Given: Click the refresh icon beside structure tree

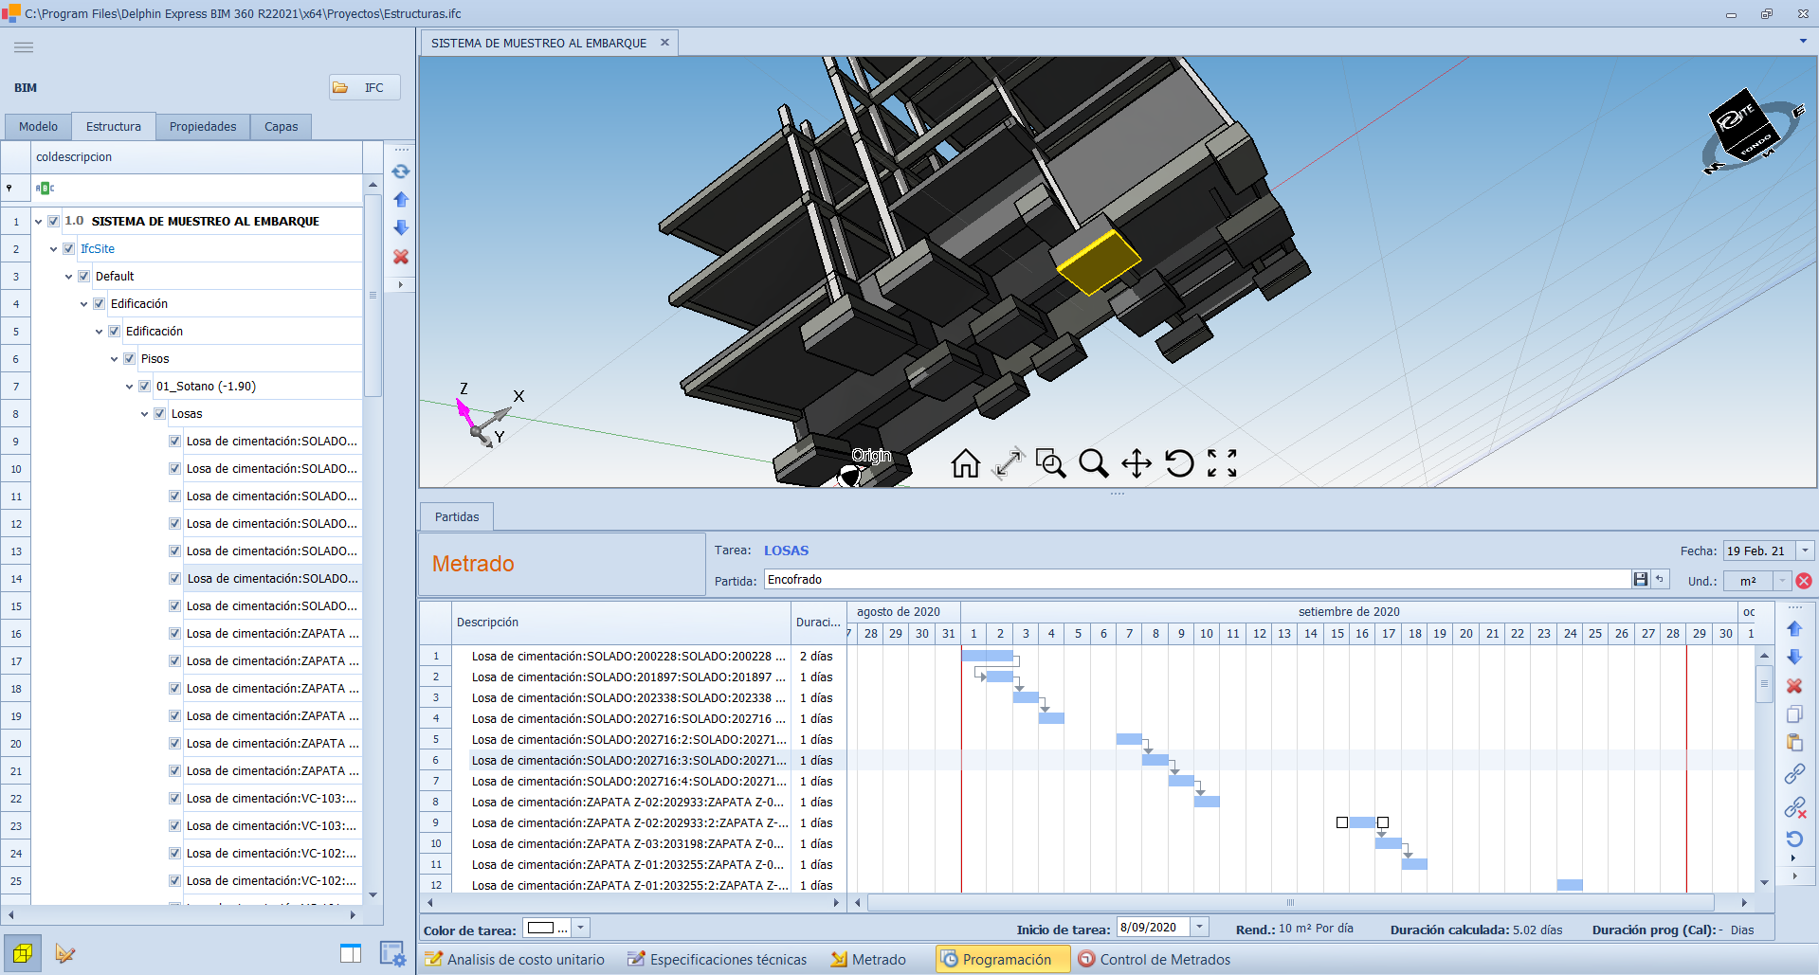Looking at the screenshot, I should pyautogui.click(x=401, y=172).
